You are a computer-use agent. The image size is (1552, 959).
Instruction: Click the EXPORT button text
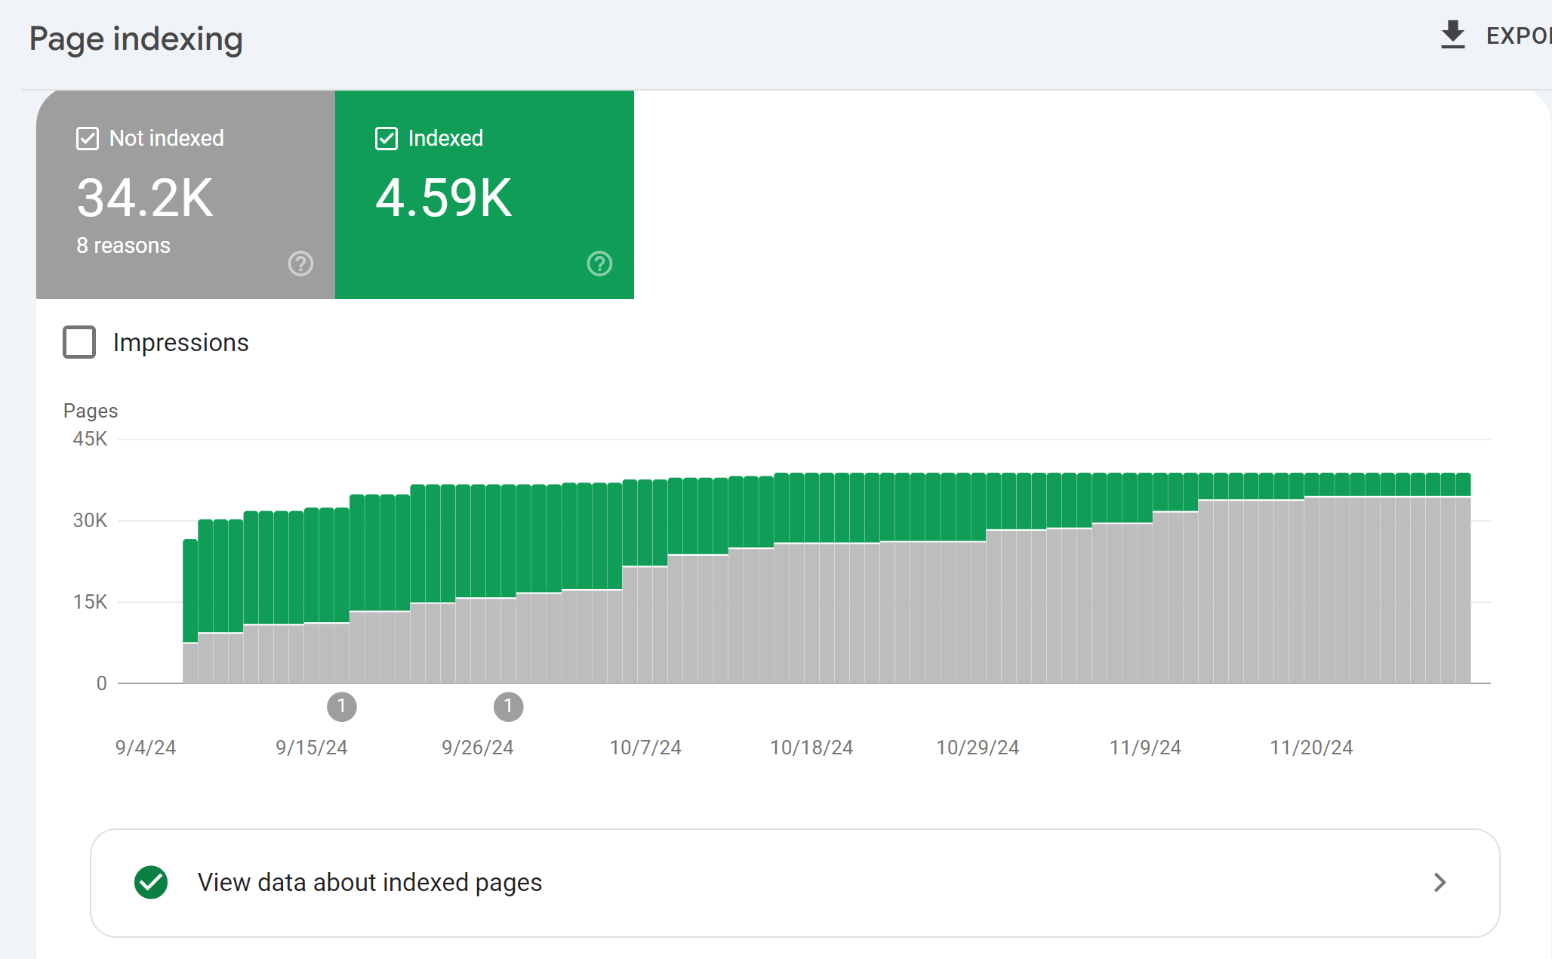1519,35
